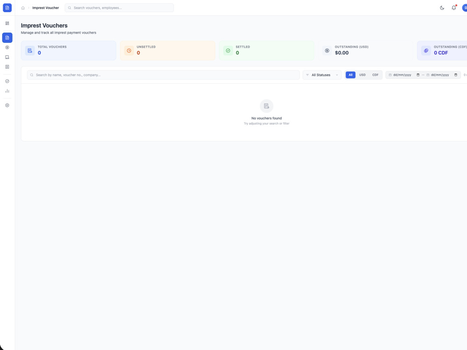This screenshot has width=467, height=350.
Task: Click the Imprest Vouchers page heading
Action: pos(44,26)
